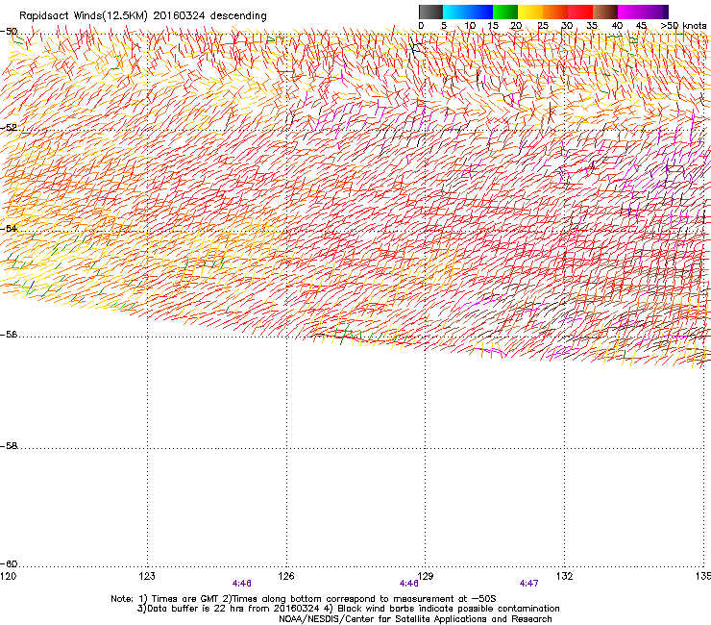
Task: Click the '-54' latitude axis label
Action: click(9, 229)
